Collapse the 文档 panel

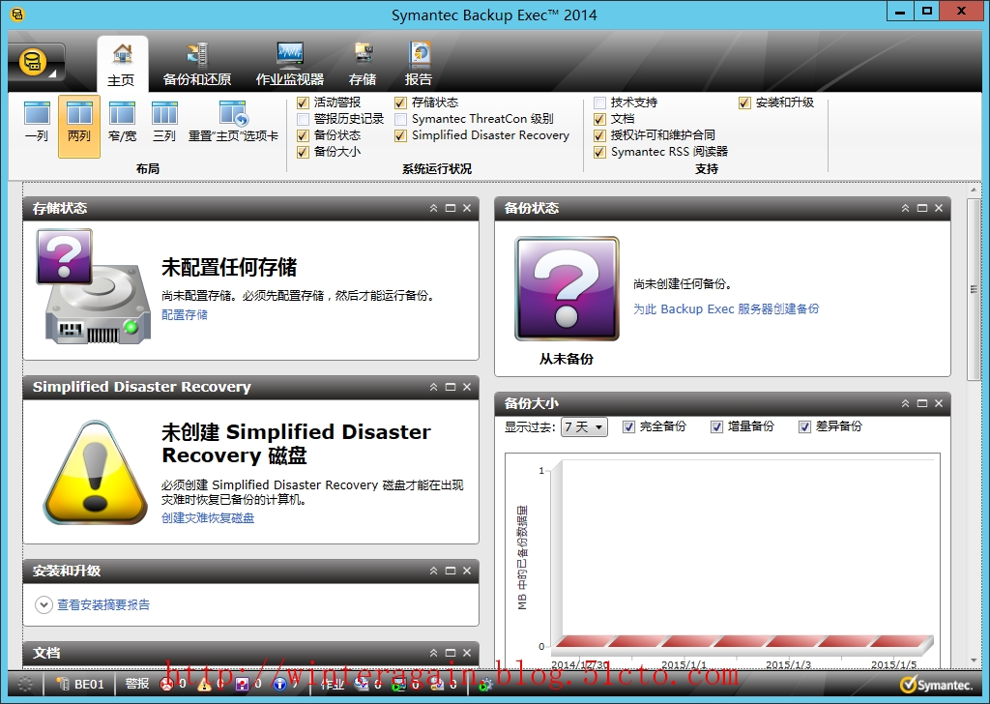coord(433,653)
